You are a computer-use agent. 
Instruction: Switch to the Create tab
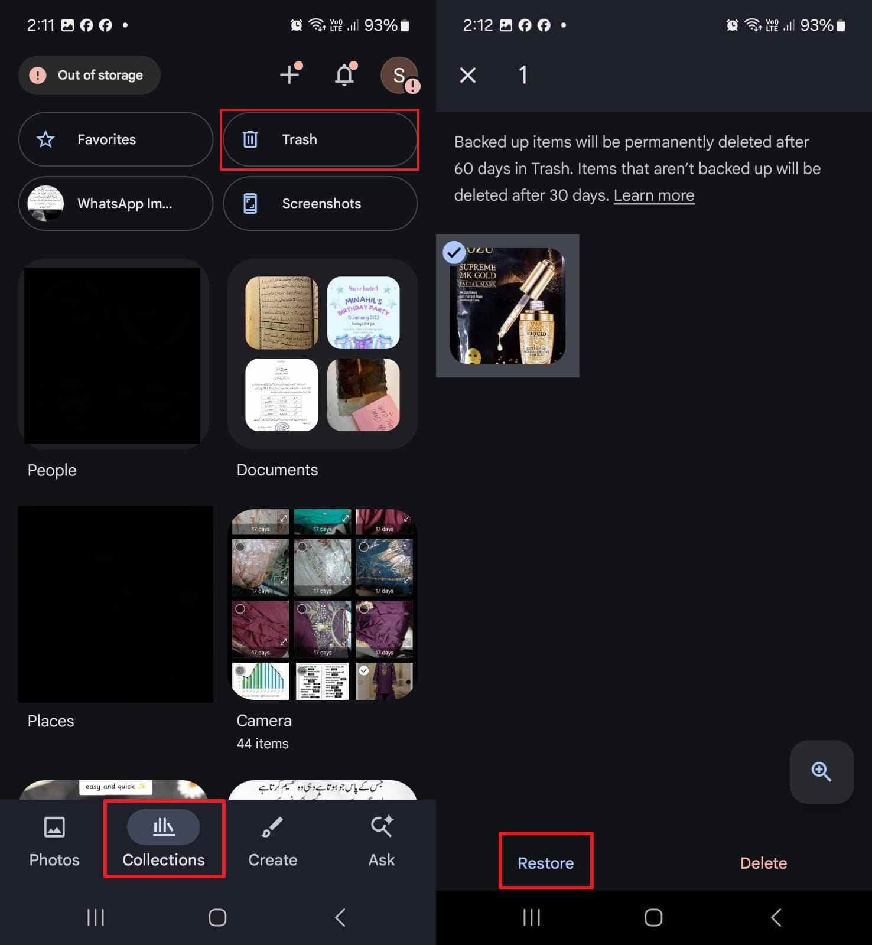[272, 842]
